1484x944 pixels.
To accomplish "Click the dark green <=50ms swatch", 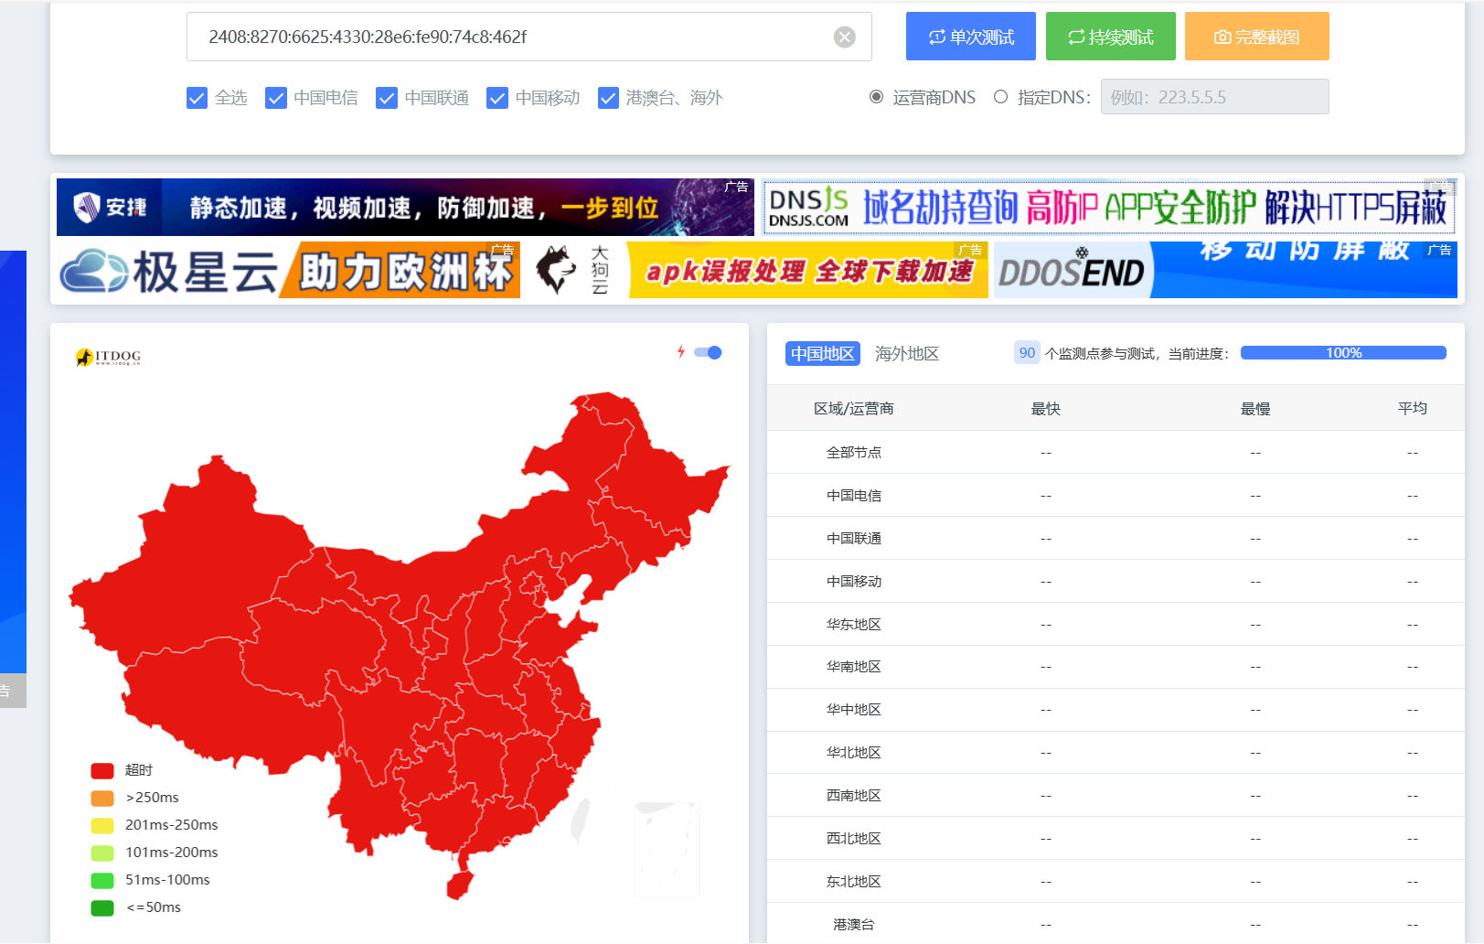I will pyautogui.click(x=102, y=907).
